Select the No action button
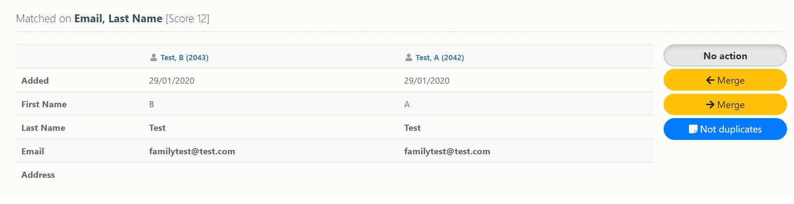 [725, 55]
